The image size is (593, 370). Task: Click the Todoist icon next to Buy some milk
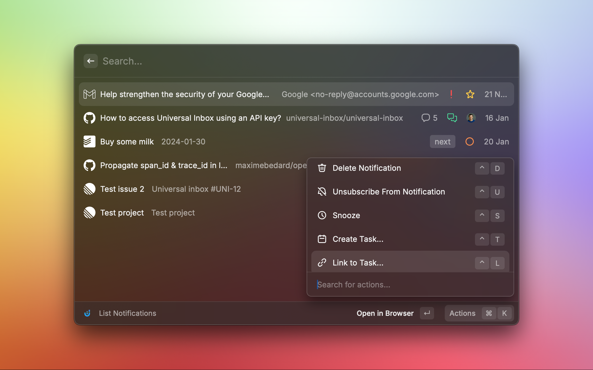89,141
